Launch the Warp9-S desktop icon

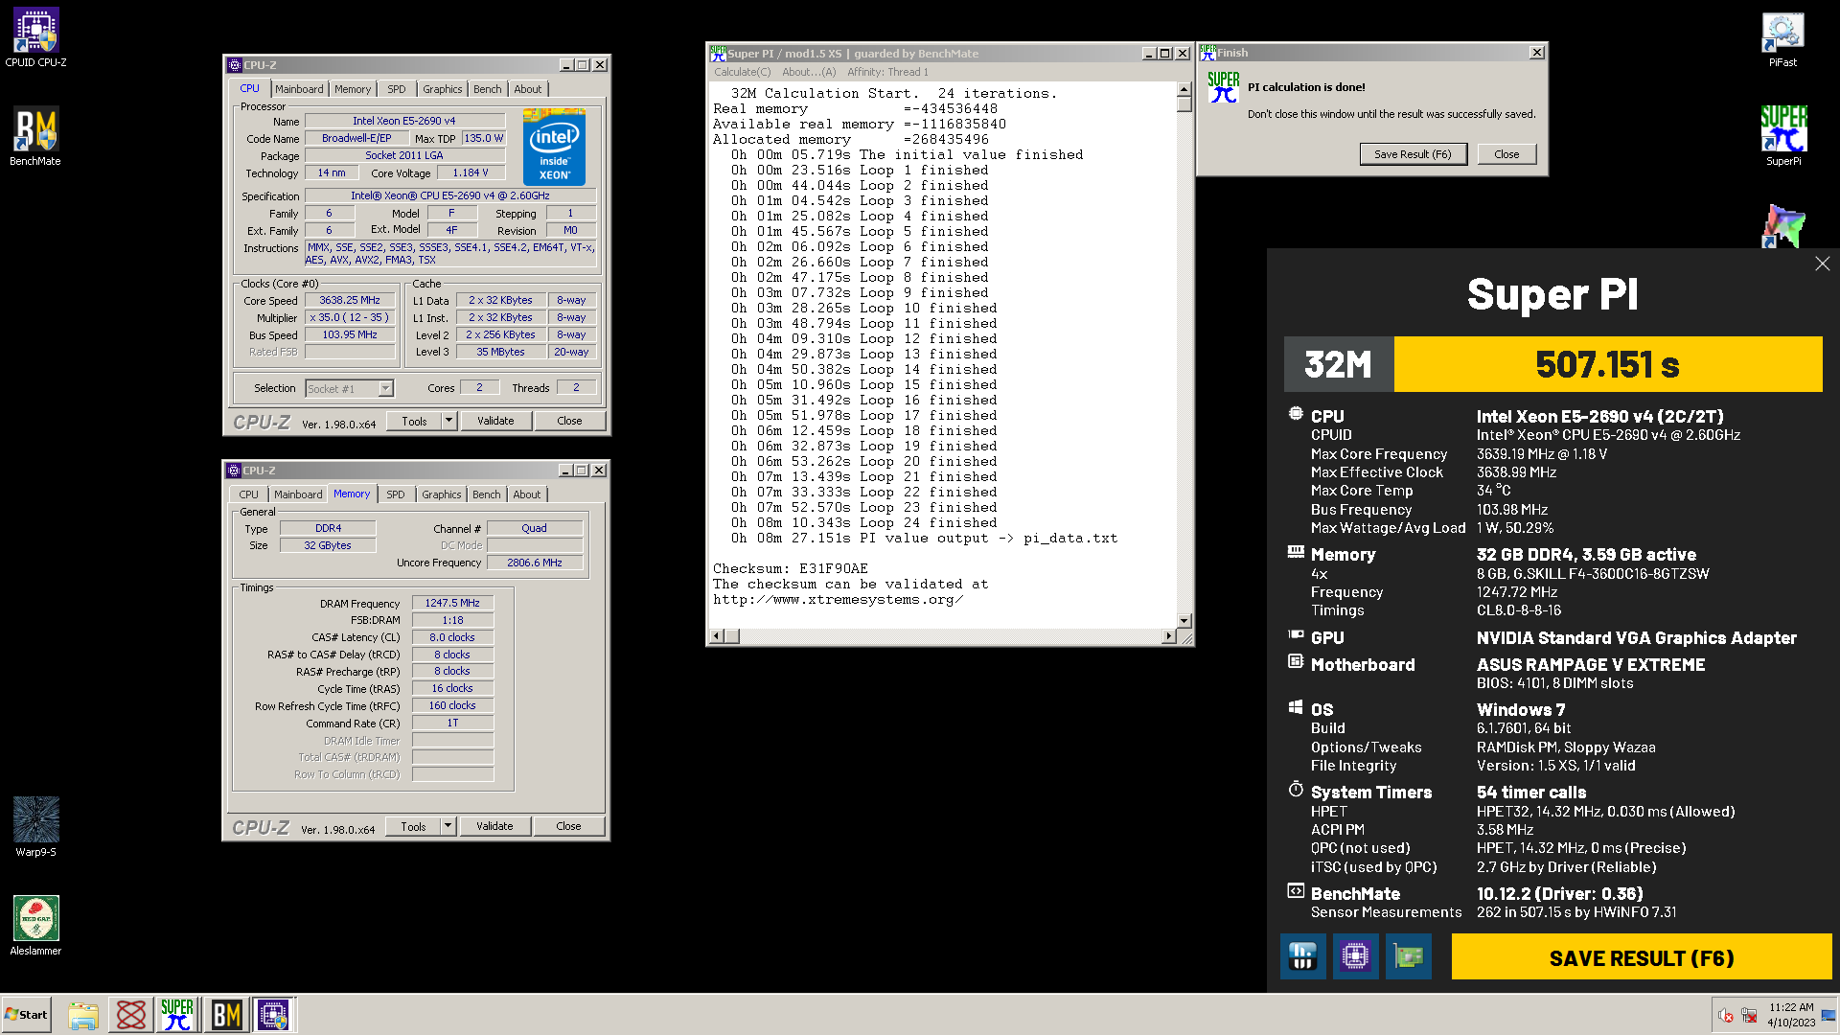(x=35, y=827)
